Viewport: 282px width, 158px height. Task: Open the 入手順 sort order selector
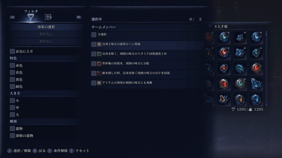(221, 27)
